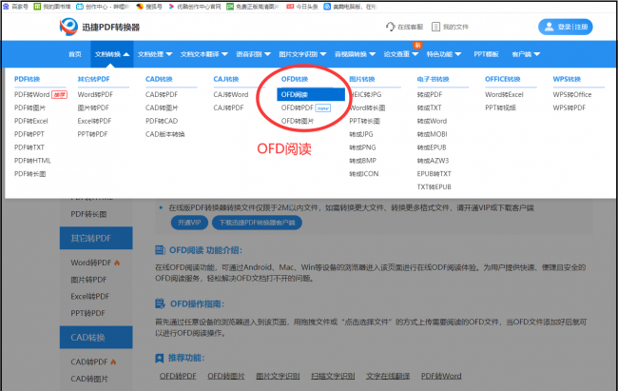Open sidebar CAD转换 section header
Screen dimensions: 618x391
point(96,338)
